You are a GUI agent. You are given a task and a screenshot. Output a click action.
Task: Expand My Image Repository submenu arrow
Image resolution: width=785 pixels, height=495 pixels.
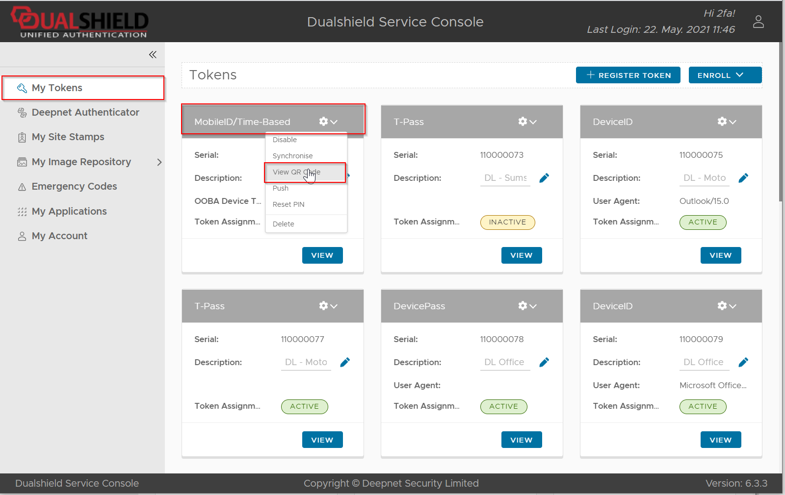coord(159,162)
